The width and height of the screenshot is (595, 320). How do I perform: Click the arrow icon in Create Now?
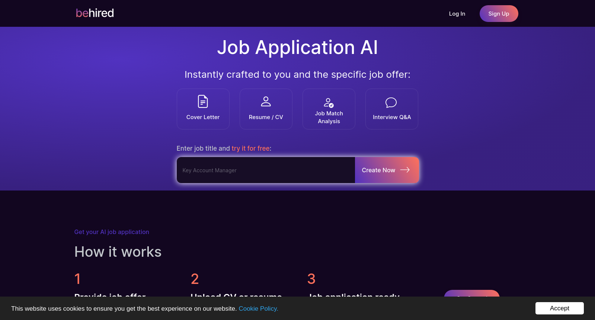[x=405, y=170]
